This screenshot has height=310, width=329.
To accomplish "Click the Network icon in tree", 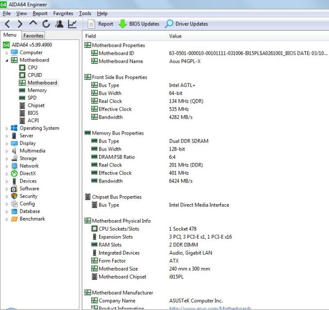I will click(14, 166).
